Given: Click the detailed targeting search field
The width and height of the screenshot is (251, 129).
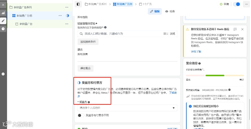Looking at the screenshot, I should (127, 34).
